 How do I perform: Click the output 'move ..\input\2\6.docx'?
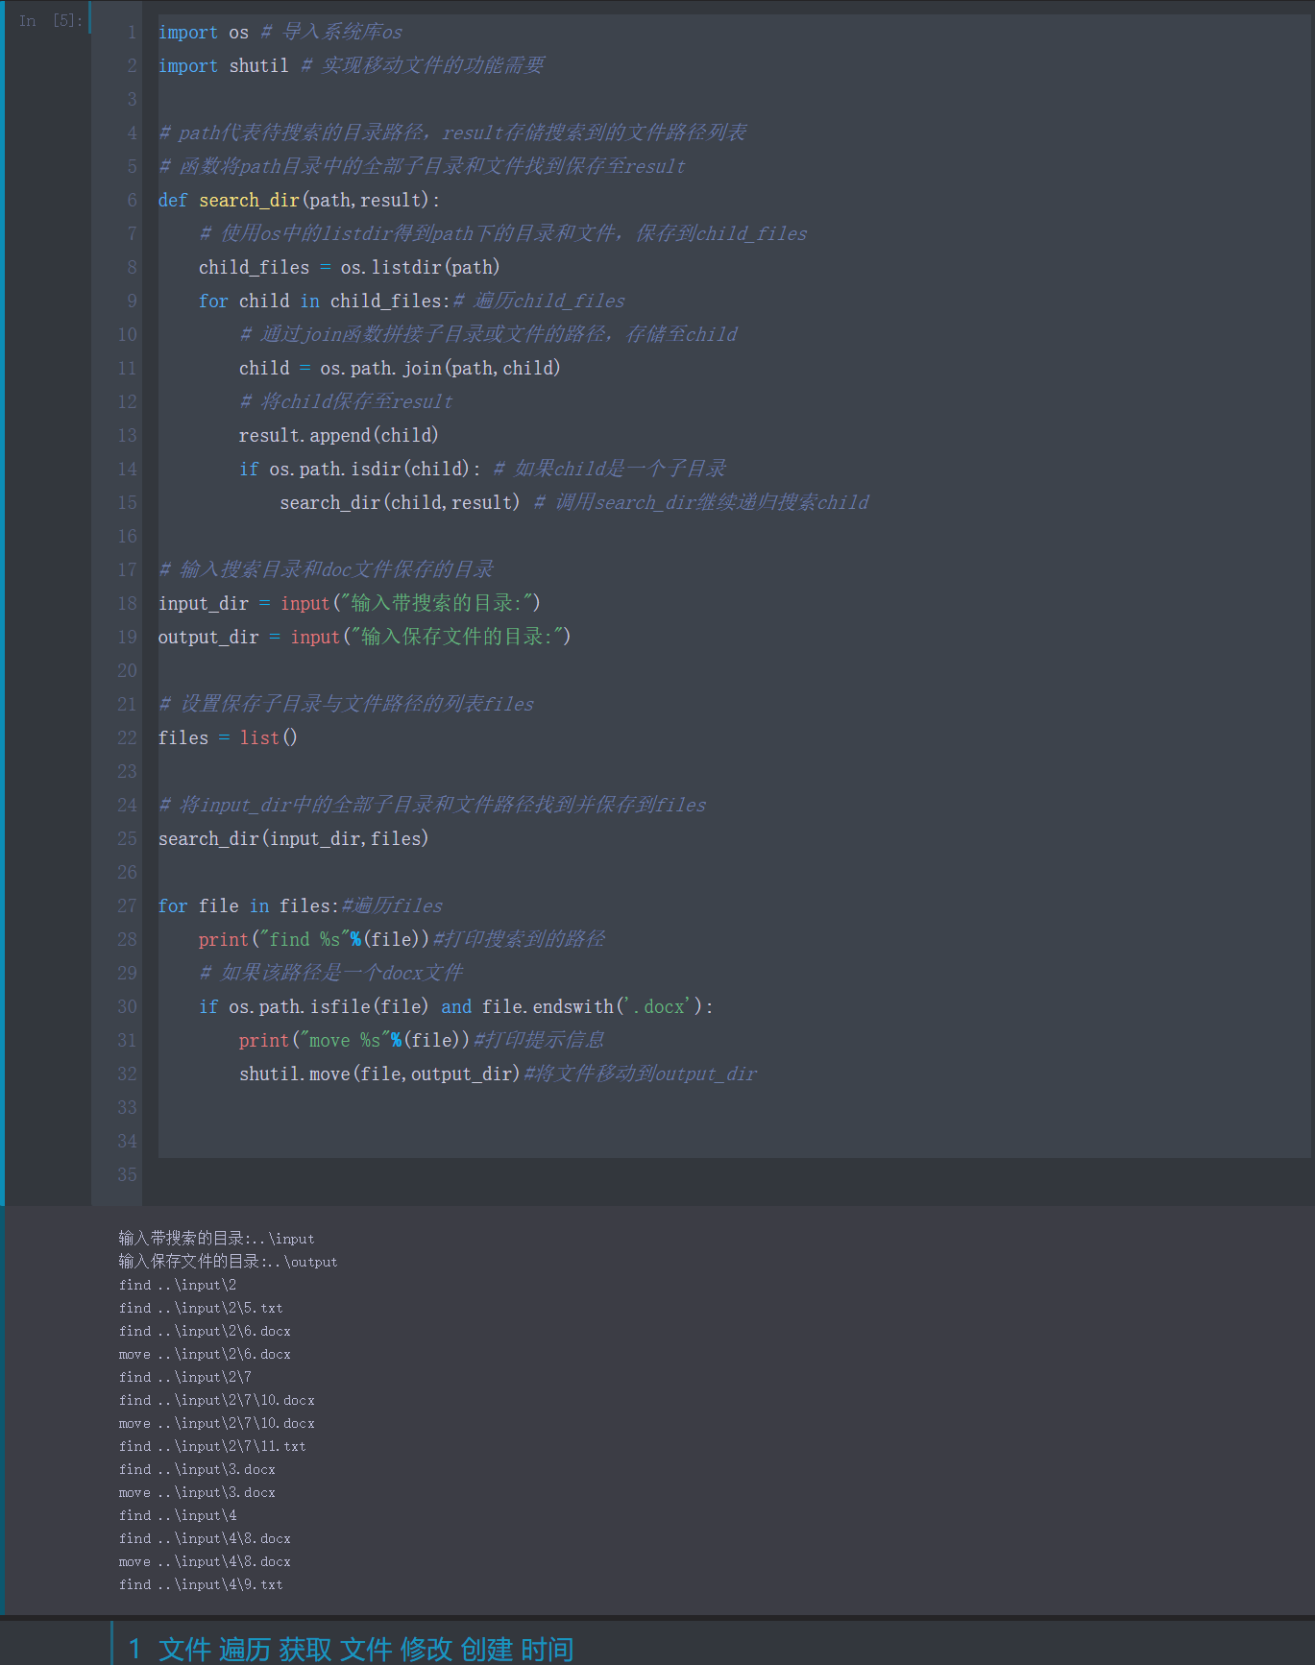click(x=205, y=1354)
